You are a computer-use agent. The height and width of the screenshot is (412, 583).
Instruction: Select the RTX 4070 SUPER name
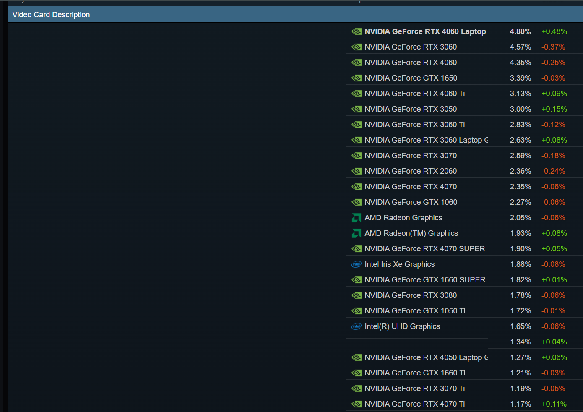pos(425,249)
